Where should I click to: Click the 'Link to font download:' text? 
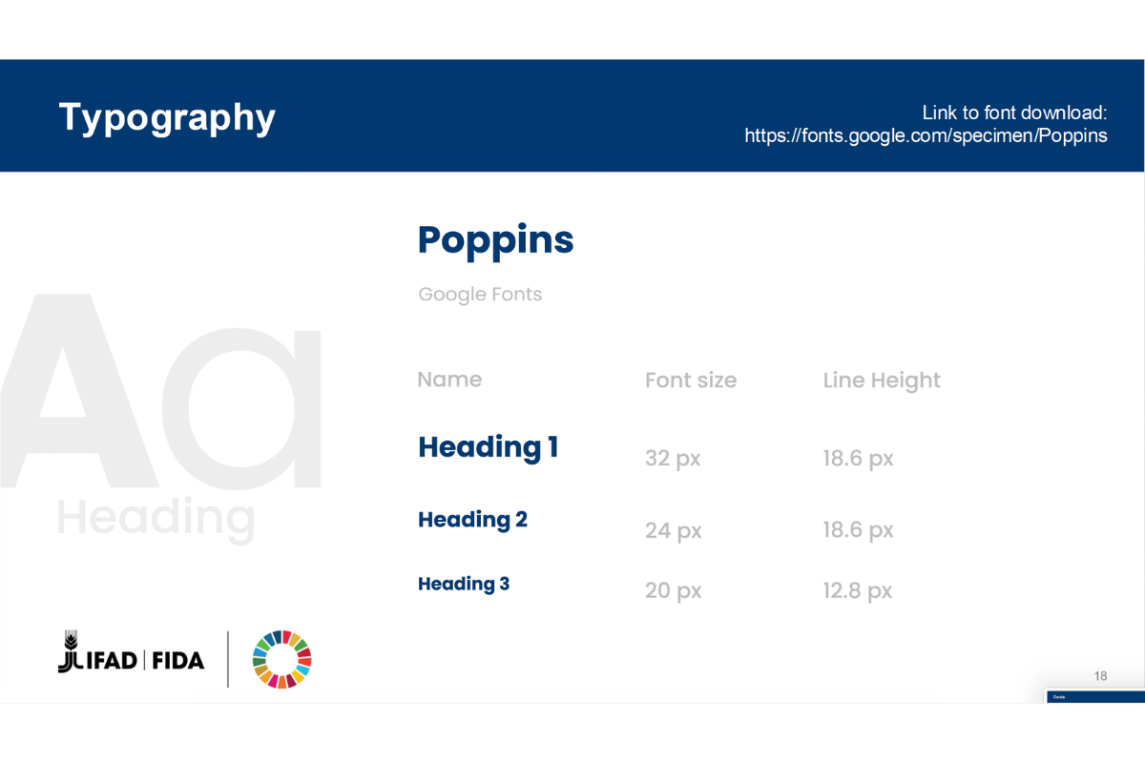coord(1013,113)
